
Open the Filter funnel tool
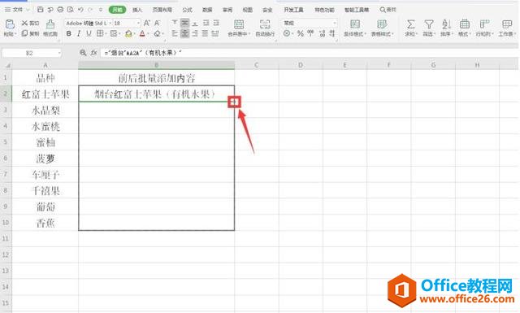(429, 24)
